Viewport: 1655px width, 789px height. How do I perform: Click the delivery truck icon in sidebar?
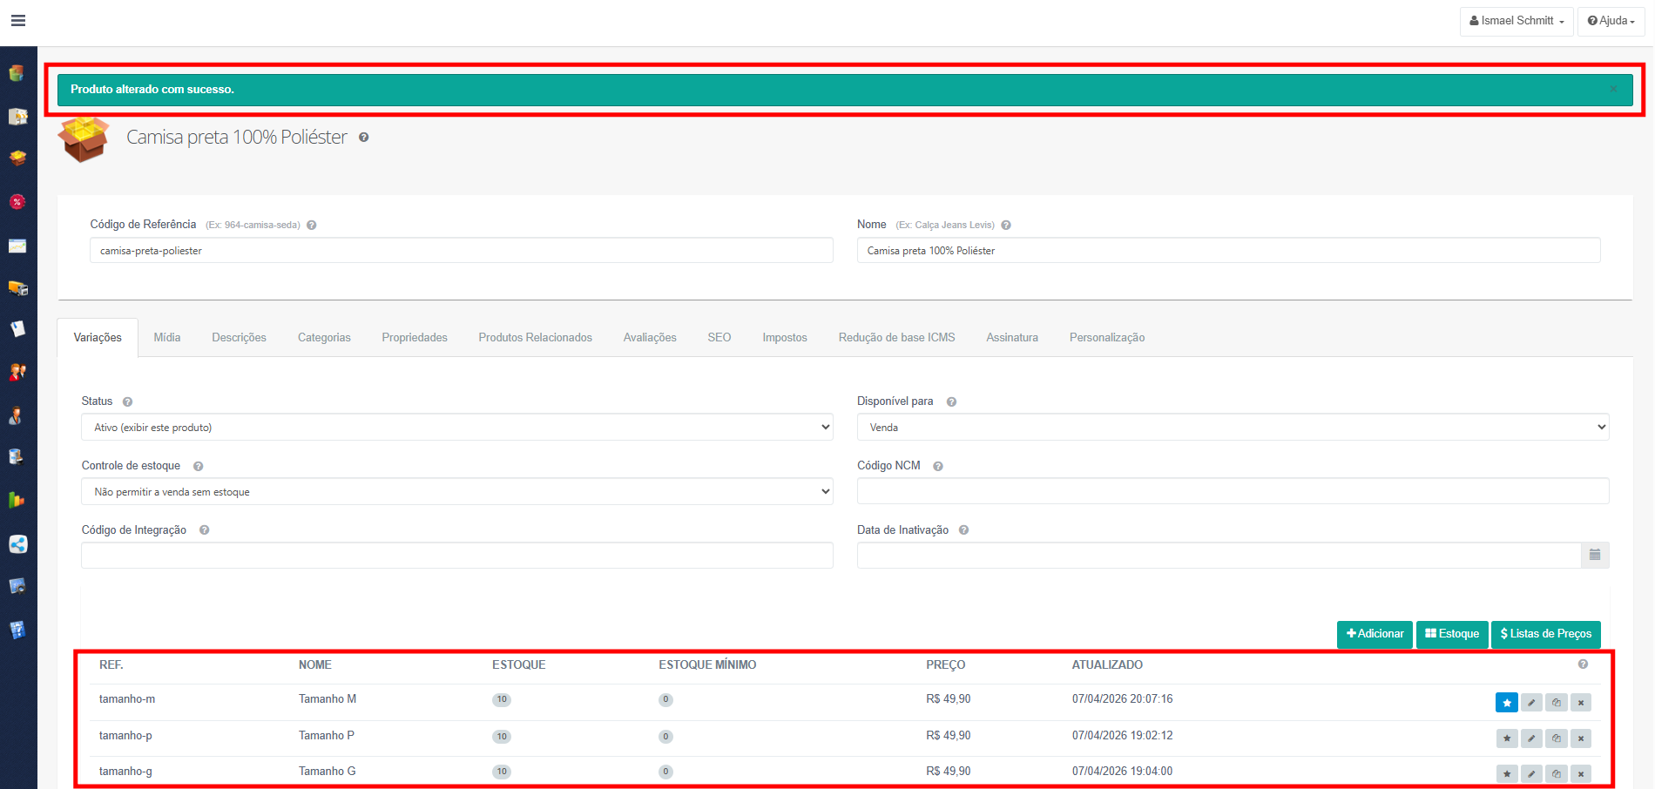[17, 287]
